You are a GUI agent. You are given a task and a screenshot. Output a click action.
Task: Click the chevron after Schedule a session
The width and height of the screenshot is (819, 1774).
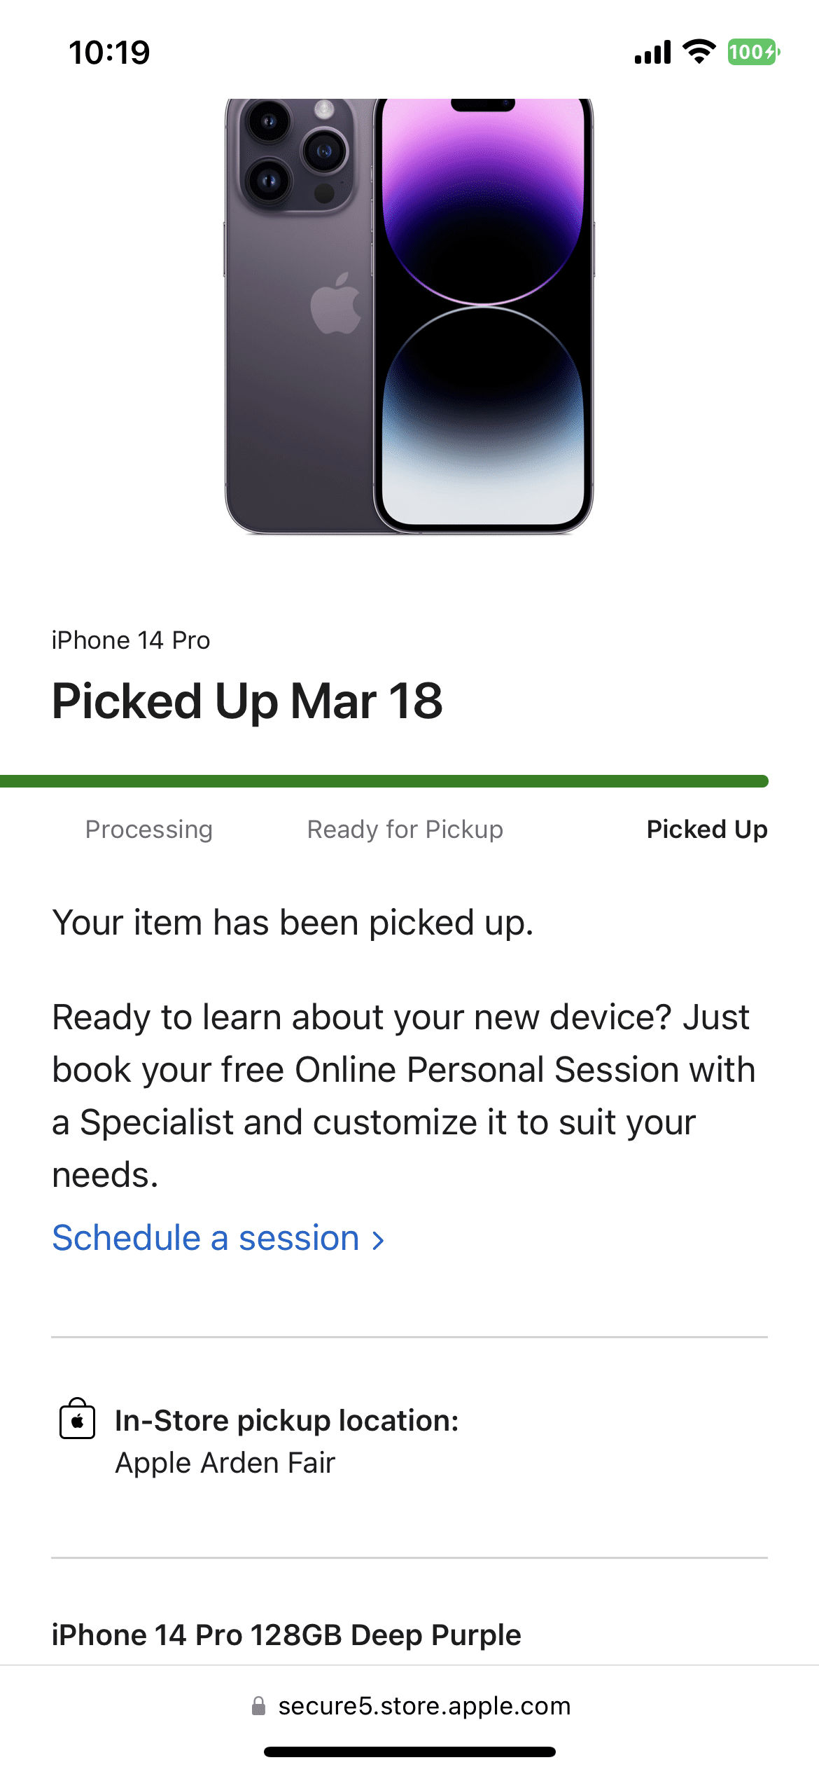point(378,1240)
